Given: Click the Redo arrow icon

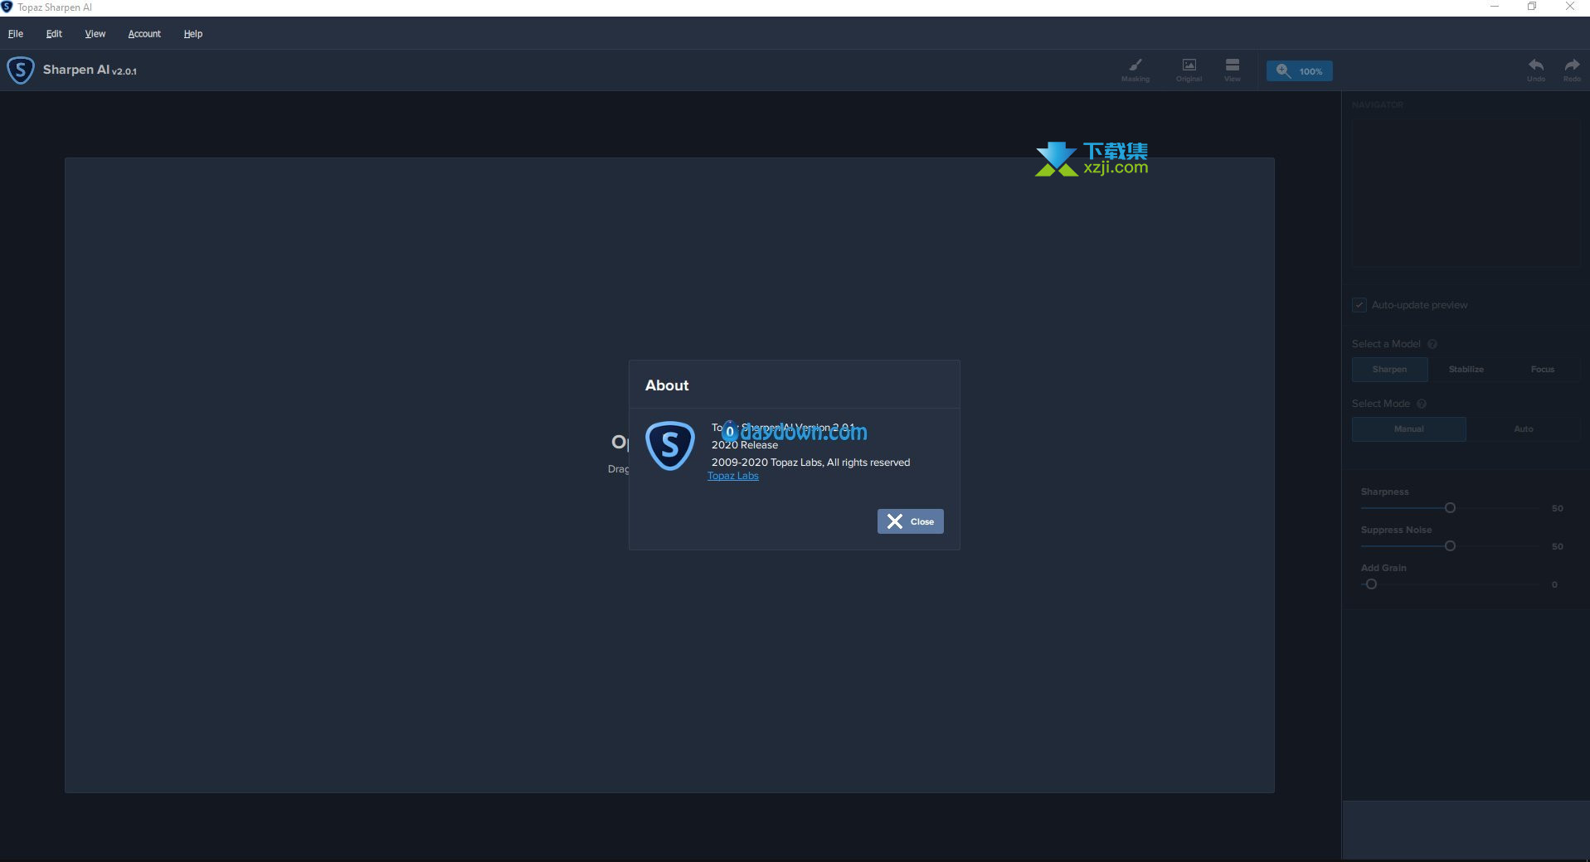Looking at the screenshot, I should click(x=1572, y=70).
